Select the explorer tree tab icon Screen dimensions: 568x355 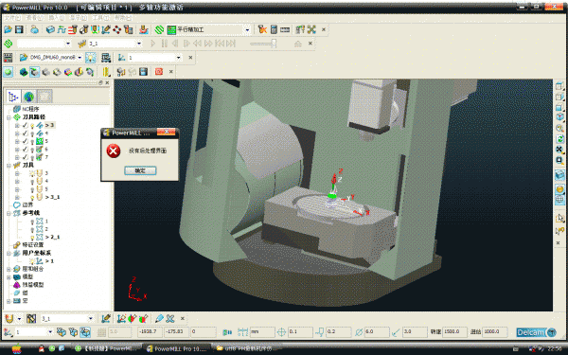tap(13, 97)
